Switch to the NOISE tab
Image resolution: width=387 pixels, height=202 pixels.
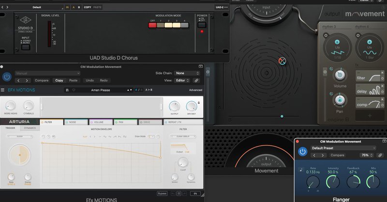pyautogui.click(x=76, y=122)
